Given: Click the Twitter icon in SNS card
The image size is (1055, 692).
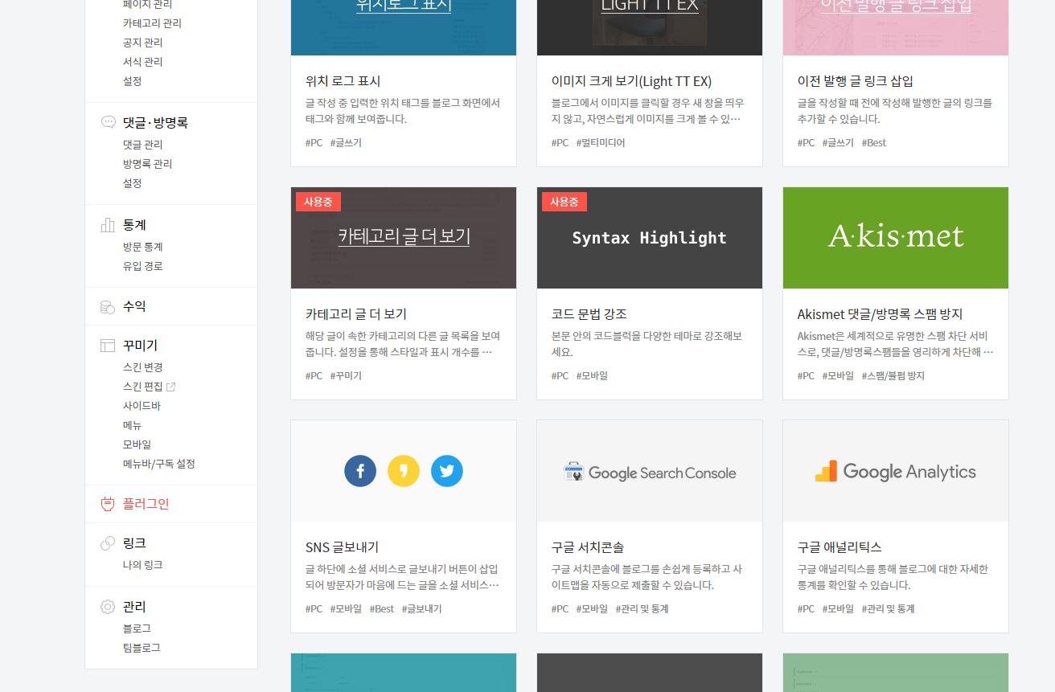Looking at the screenshot, I should click(447, 471).
